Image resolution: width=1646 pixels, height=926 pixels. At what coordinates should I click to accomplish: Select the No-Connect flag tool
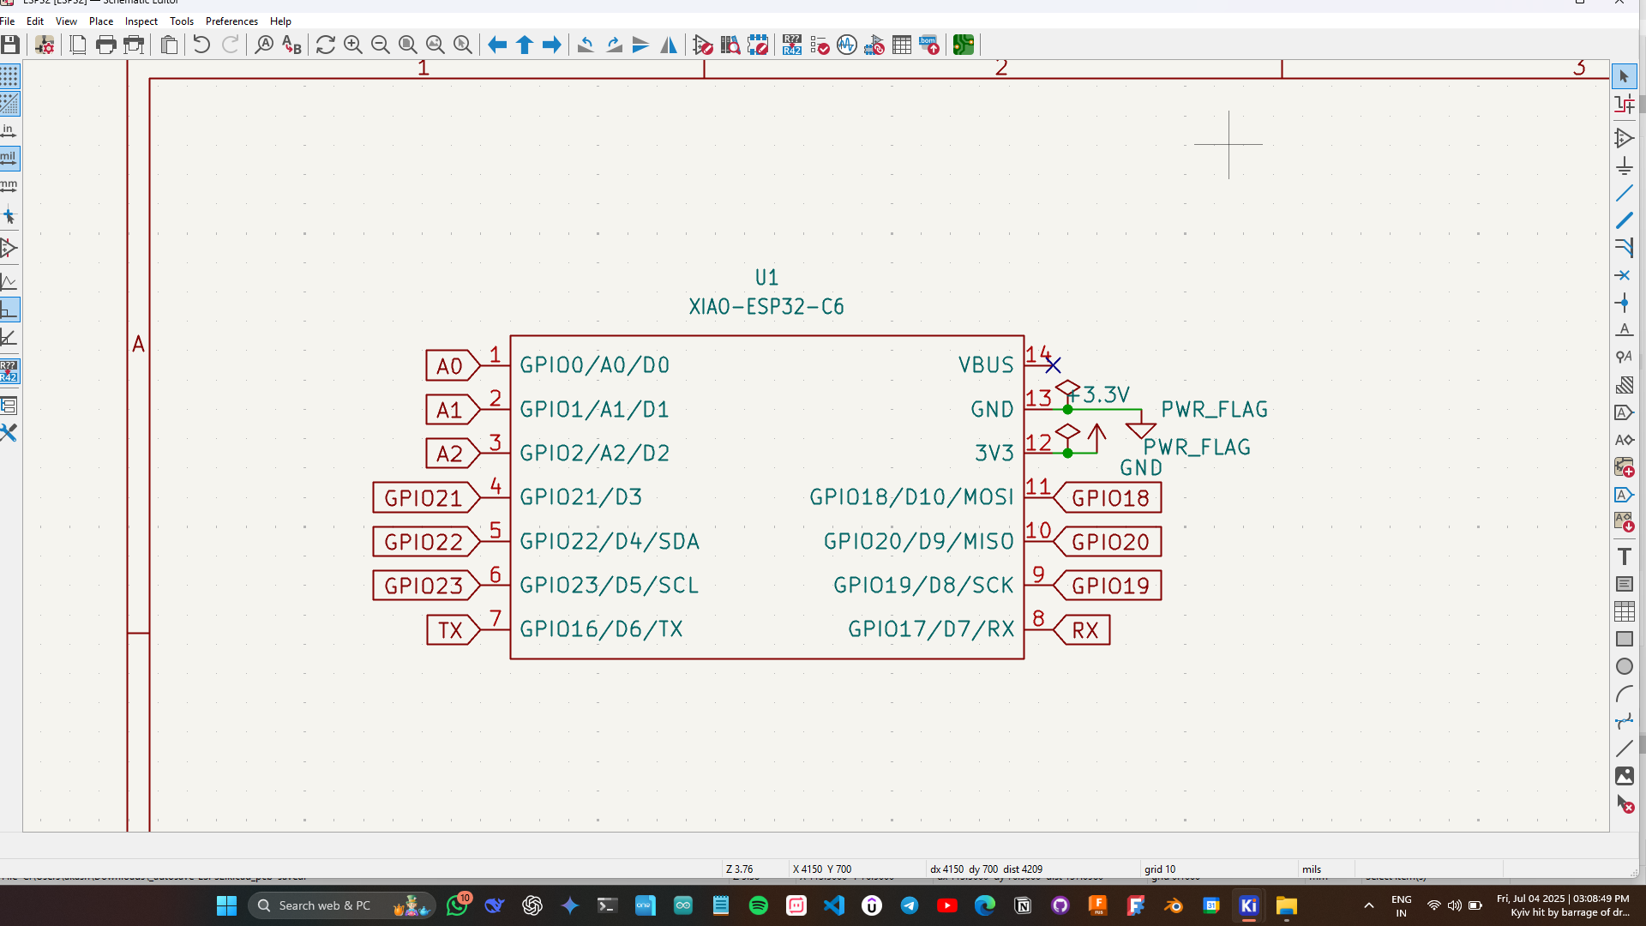tap(1624, 275)
